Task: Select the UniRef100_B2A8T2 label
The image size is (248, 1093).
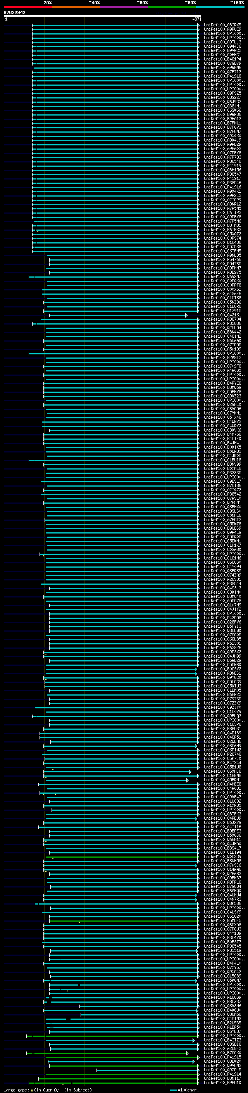Action: pyautogui.click(x=222, y=358)
